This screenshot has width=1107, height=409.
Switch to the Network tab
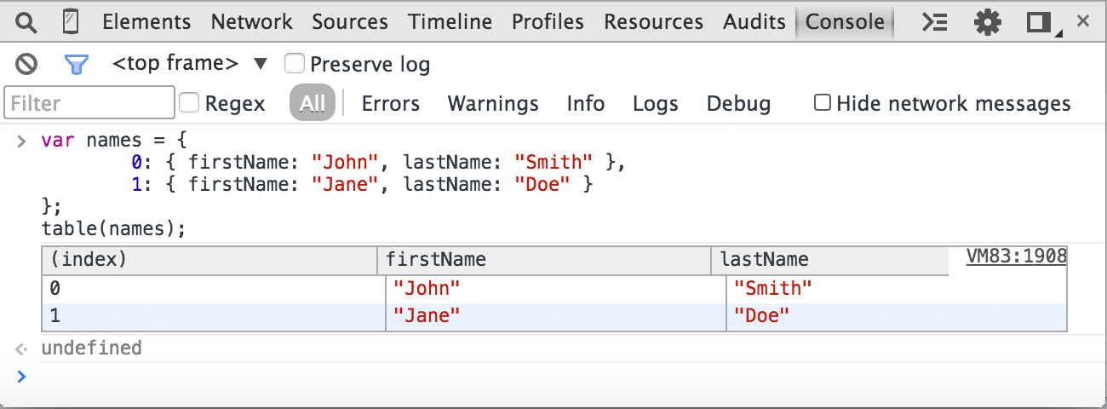tap(251, 22)
